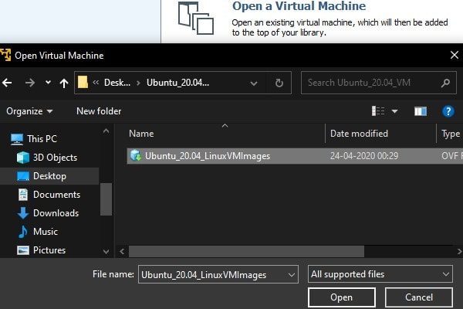Image resolution: width=463 pixels, height=309 pixels.
Task: Click the Open a Virtual Machine heading link
Action: pos(299,6)
